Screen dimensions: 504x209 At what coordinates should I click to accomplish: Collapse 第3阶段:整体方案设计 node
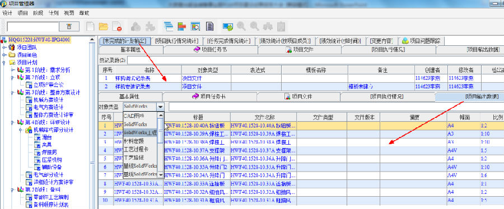click(12, 92)
